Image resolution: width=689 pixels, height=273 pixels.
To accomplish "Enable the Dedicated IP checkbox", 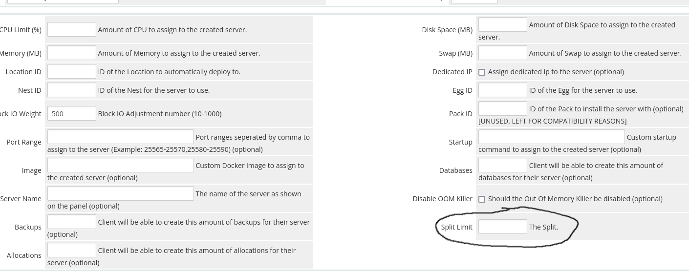I will click(482, 72).
